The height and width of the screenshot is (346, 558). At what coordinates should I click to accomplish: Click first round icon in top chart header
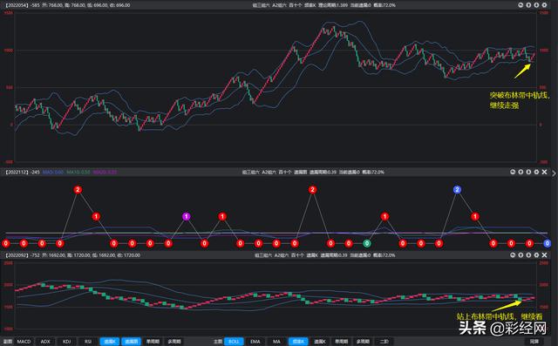pos(521,5)
